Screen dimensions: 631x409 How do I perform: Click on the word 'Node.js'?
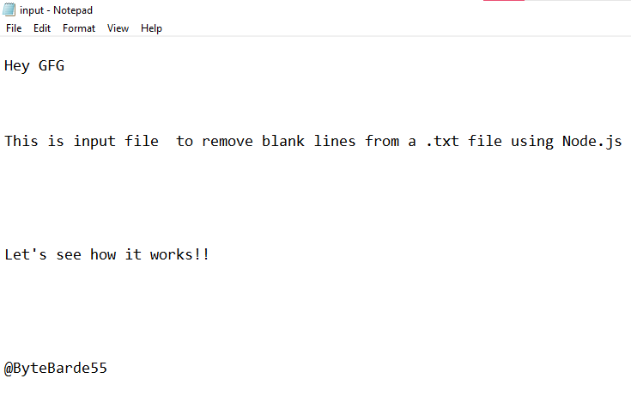point(592,142)
